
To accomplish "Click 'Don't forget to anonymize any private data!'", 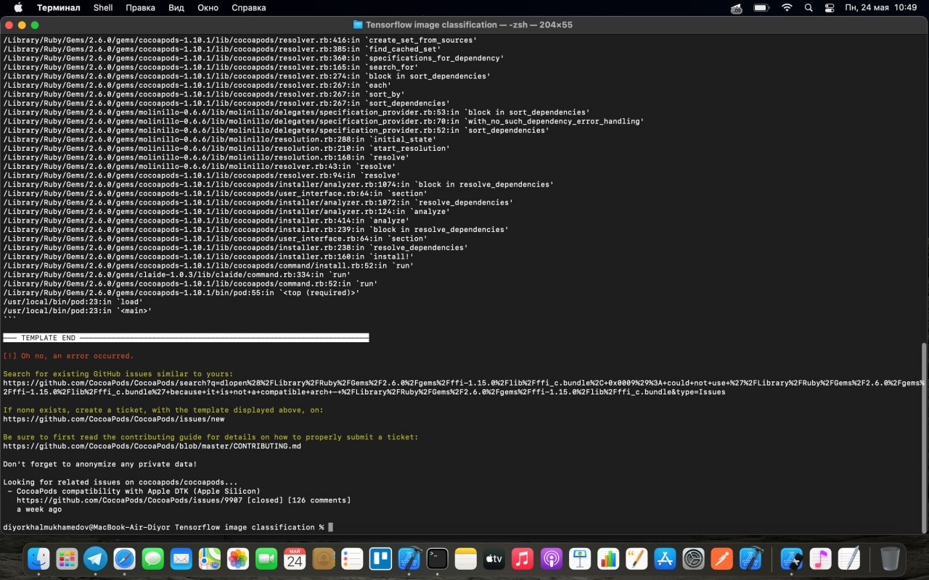I will [100, 464].
